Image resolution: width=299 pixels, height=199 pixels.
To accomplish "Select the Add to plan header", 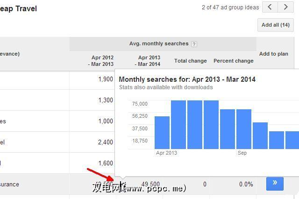I will (x=274, y=54).
